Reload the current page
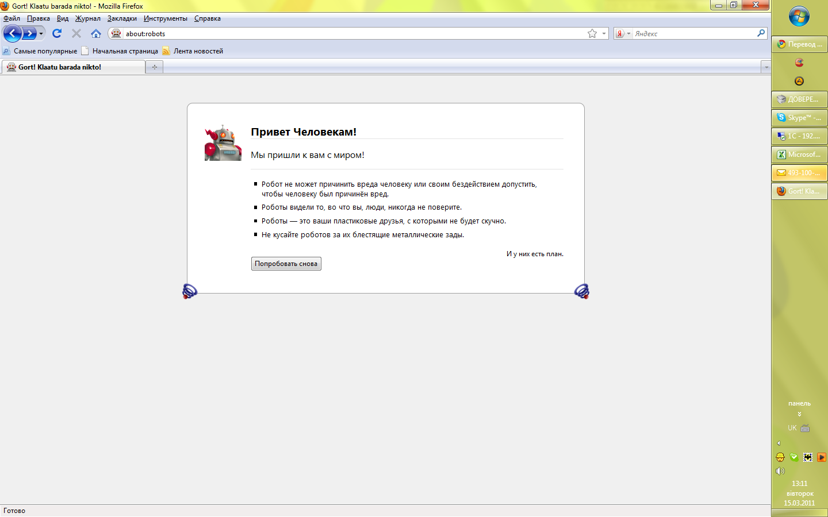828x517 pixels. click(x=57, y=33)
